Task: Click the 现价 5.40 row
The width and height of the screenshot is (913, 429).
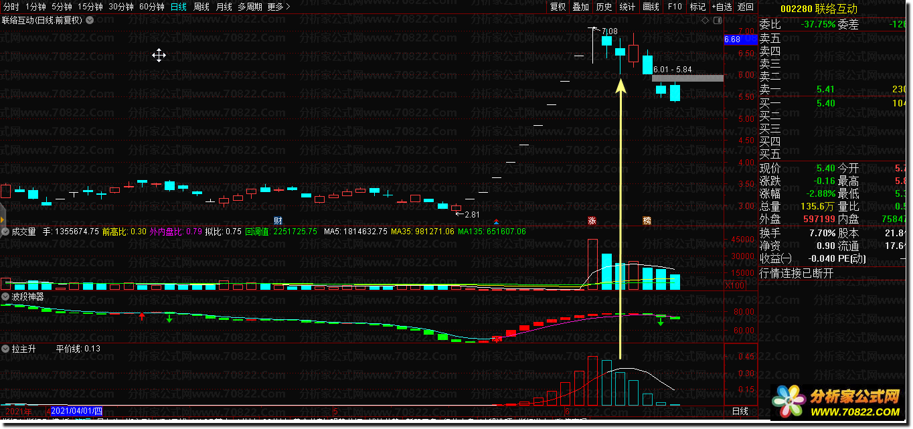Action: coord(798,168)
